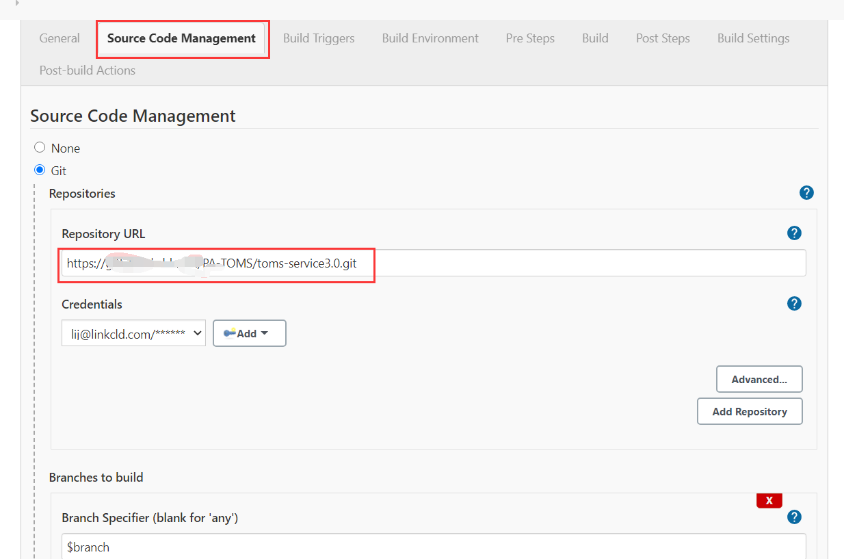The width and height of the screenshot is (844, 559).
Task: Expand the Add credentials dropdown button
Action: coord(249,333)
